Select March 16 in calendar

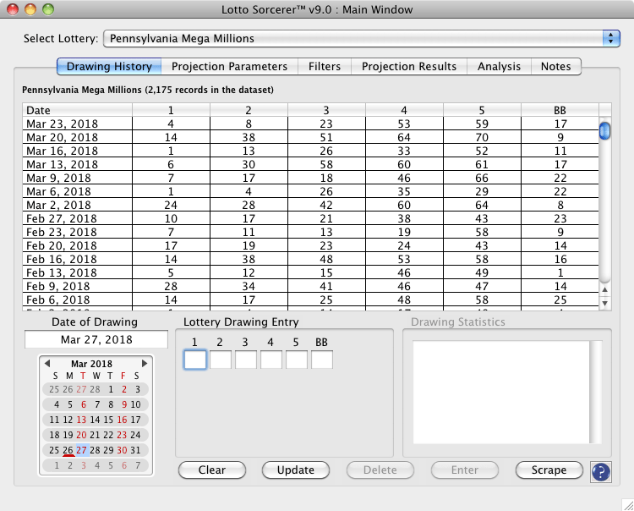click(122, 420)
